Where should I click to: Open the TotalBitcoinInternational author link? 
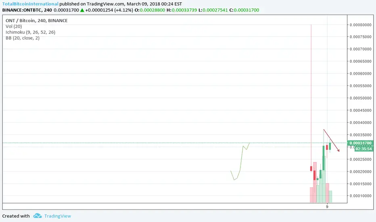(30, 4)
